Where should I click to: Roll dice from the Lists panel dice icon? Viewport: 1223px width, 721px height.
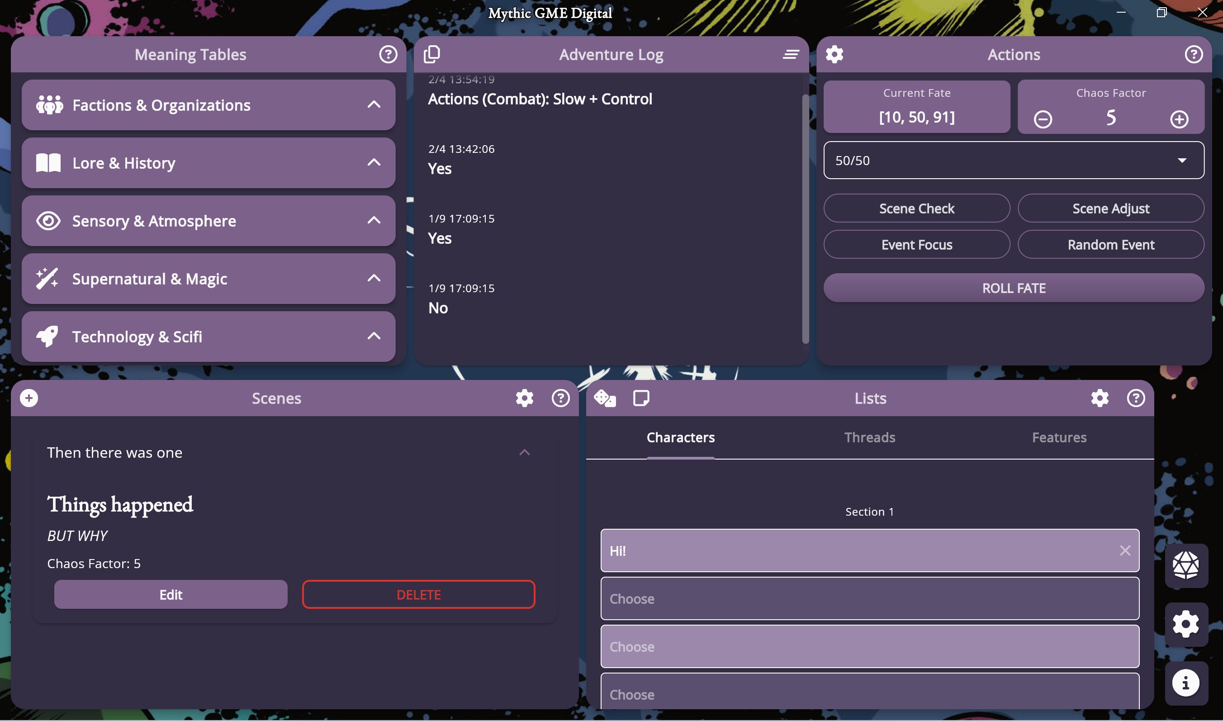click(x=606, y=398)
